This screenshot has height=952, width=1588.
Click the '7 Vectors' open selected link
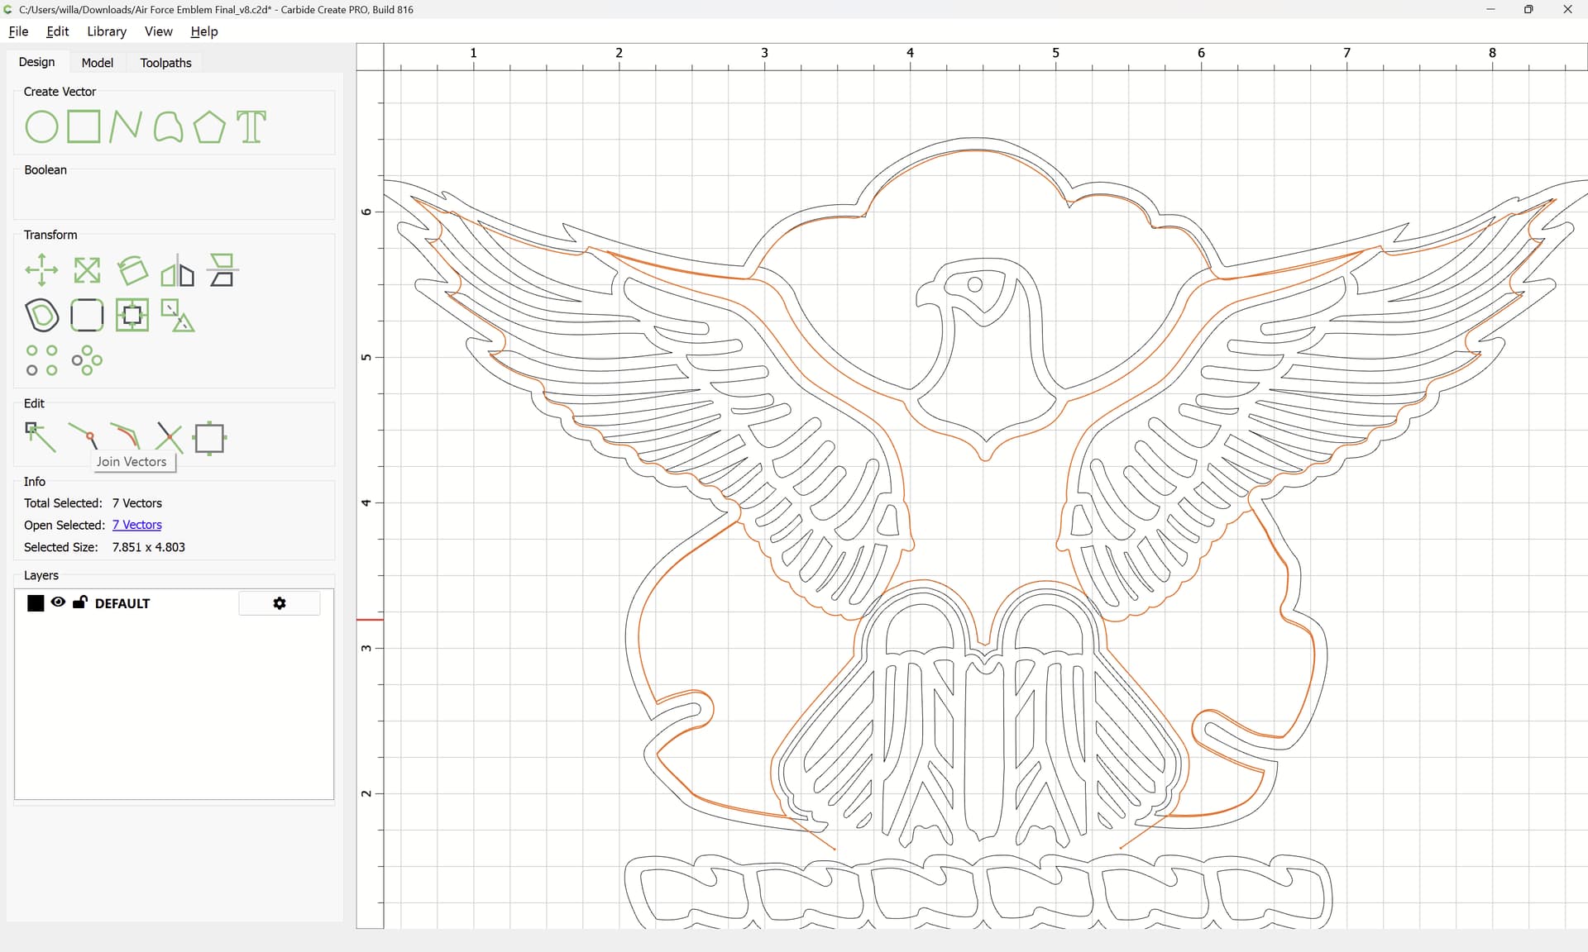pos(136,525)
